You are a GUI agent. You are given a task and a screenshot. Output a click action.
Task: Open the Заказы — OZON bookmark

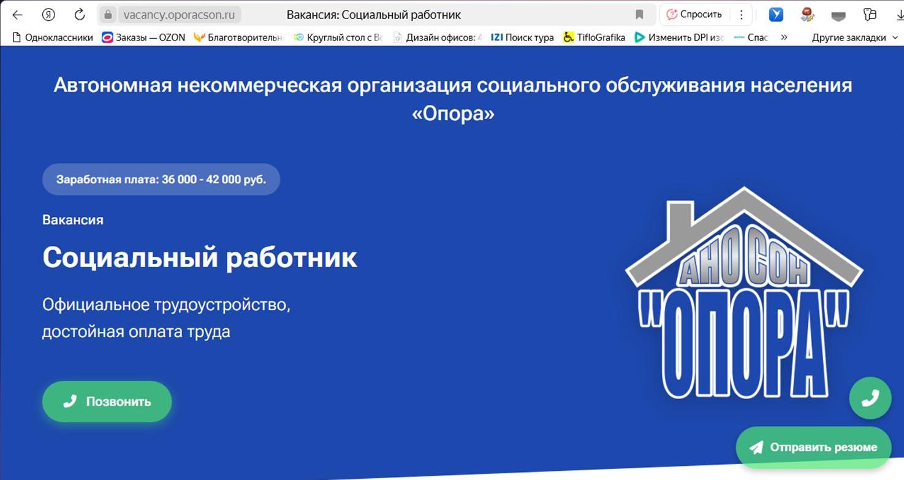(143, 37)
